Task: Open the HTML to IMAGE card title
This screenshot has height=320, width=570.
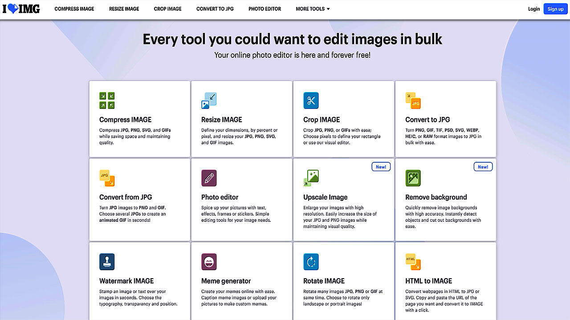Action: 428,281
